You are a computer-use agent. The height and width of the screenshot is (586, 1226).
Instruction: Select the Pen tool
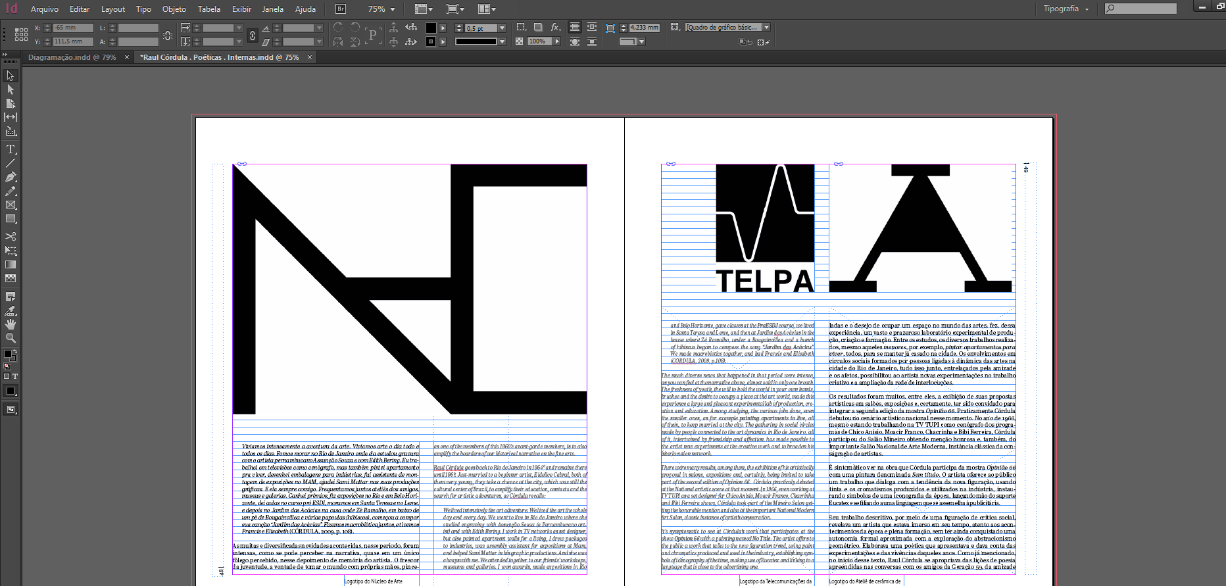(11, 177)
